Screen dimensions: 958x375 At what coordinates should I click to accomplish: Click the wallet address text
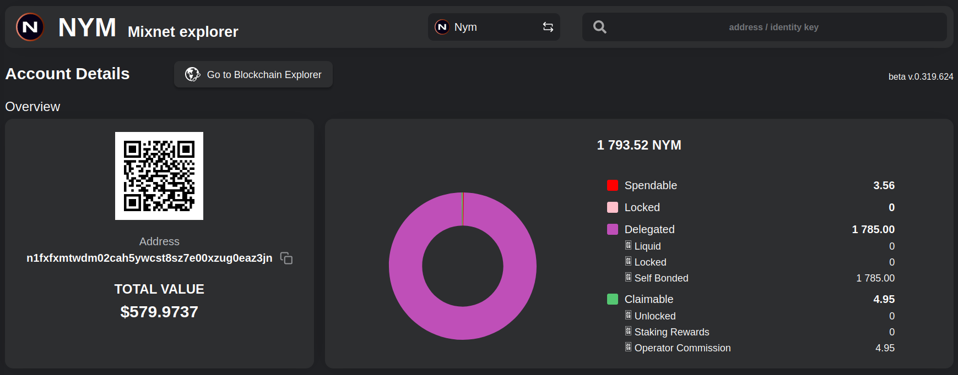coord(149,258)
